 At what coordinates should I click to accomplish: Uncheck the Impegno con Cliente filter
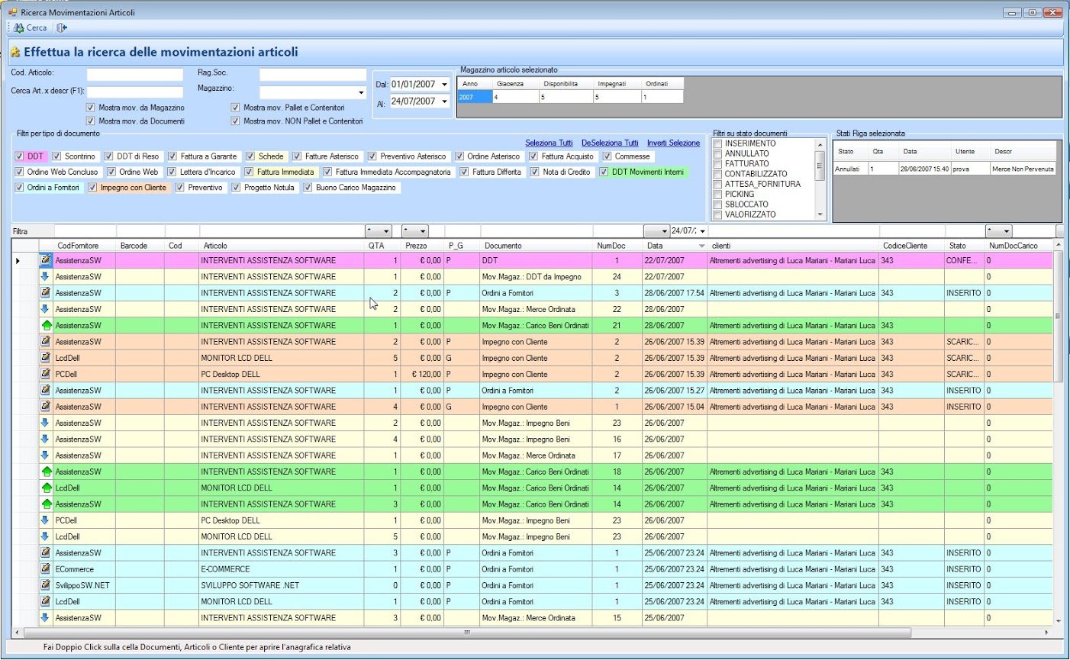(93, 188)
